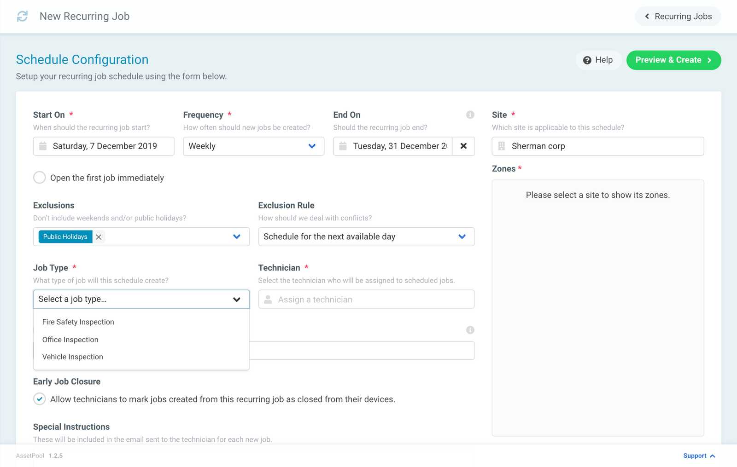Clear the End On date with X
Viewport: 737px width, 467px height.
[463, 146]
